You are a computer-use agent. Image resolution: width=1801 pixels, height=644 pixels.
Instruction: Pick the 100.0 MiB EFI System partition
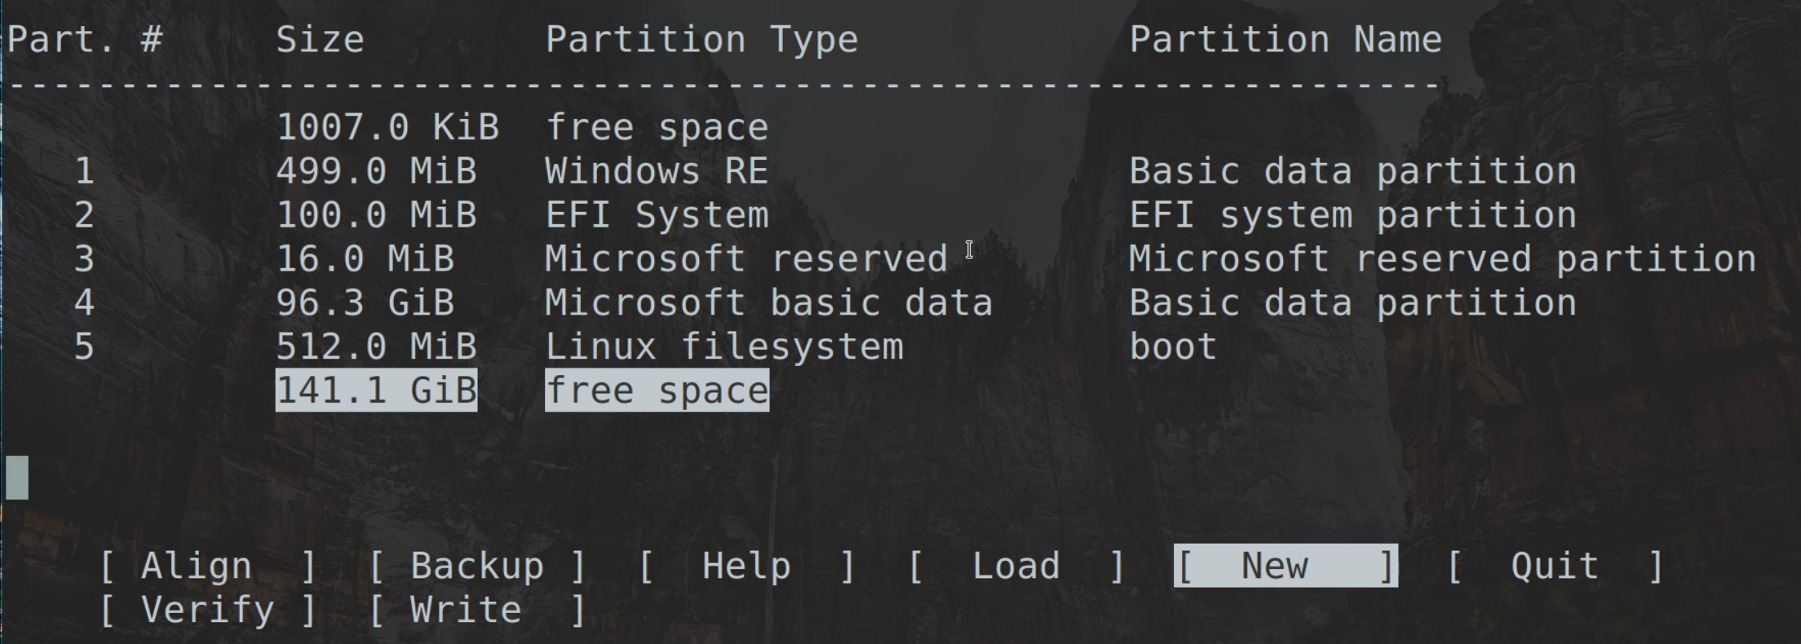(x=656, y=215)
